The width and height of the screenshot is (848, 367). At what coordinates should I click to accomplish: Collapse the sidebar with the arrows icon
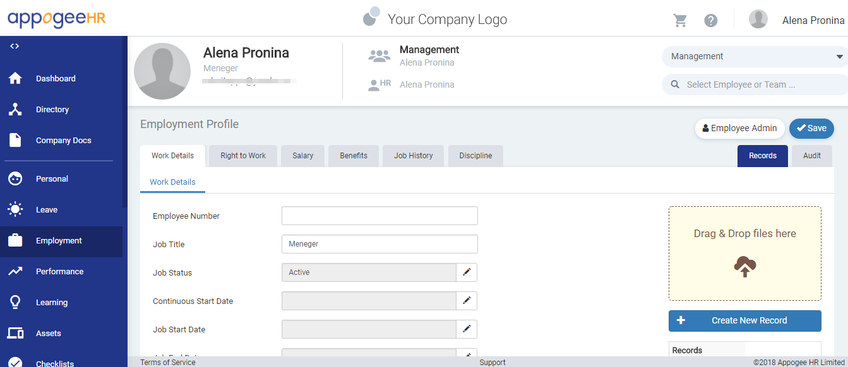click(15, 46)
